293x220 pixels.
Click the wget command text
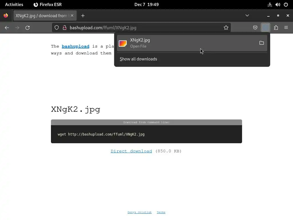101,134
